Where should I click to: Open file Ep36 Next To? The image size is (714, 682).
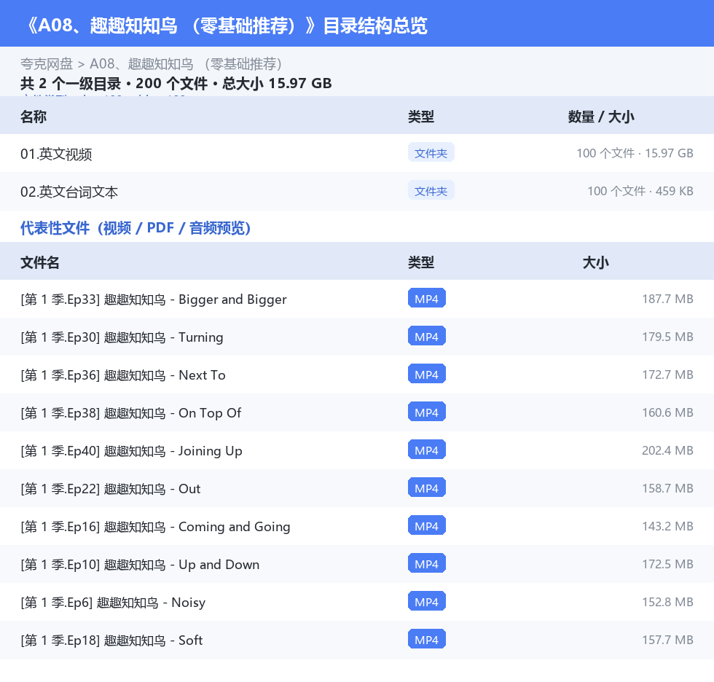pyautogui.click(x=357, y=375)
